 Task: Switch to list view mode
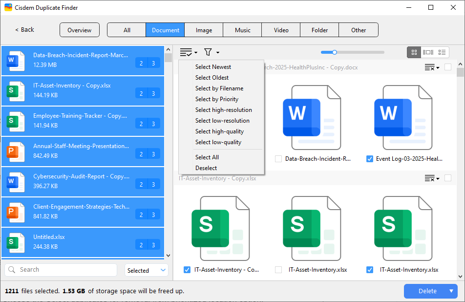(x=442, y=52)
